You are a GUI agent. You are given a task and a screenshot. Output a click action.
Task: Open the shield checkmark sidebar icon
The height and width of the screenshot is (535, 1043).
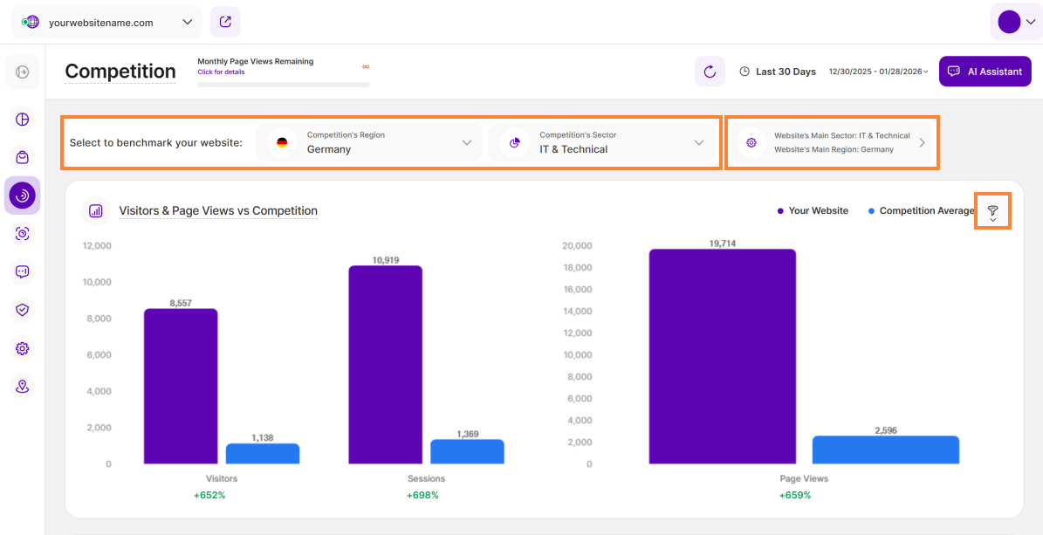coord(23,310)
